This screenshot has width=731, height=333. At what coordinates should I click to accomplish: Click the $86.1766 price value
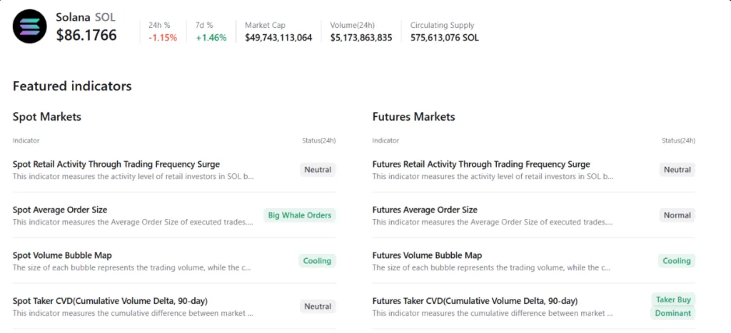click(x=86, y=35)
